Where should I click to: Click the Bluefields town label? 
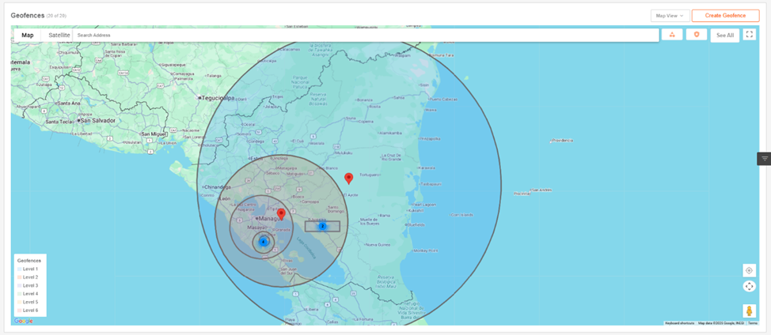click(x=416, y=224)
